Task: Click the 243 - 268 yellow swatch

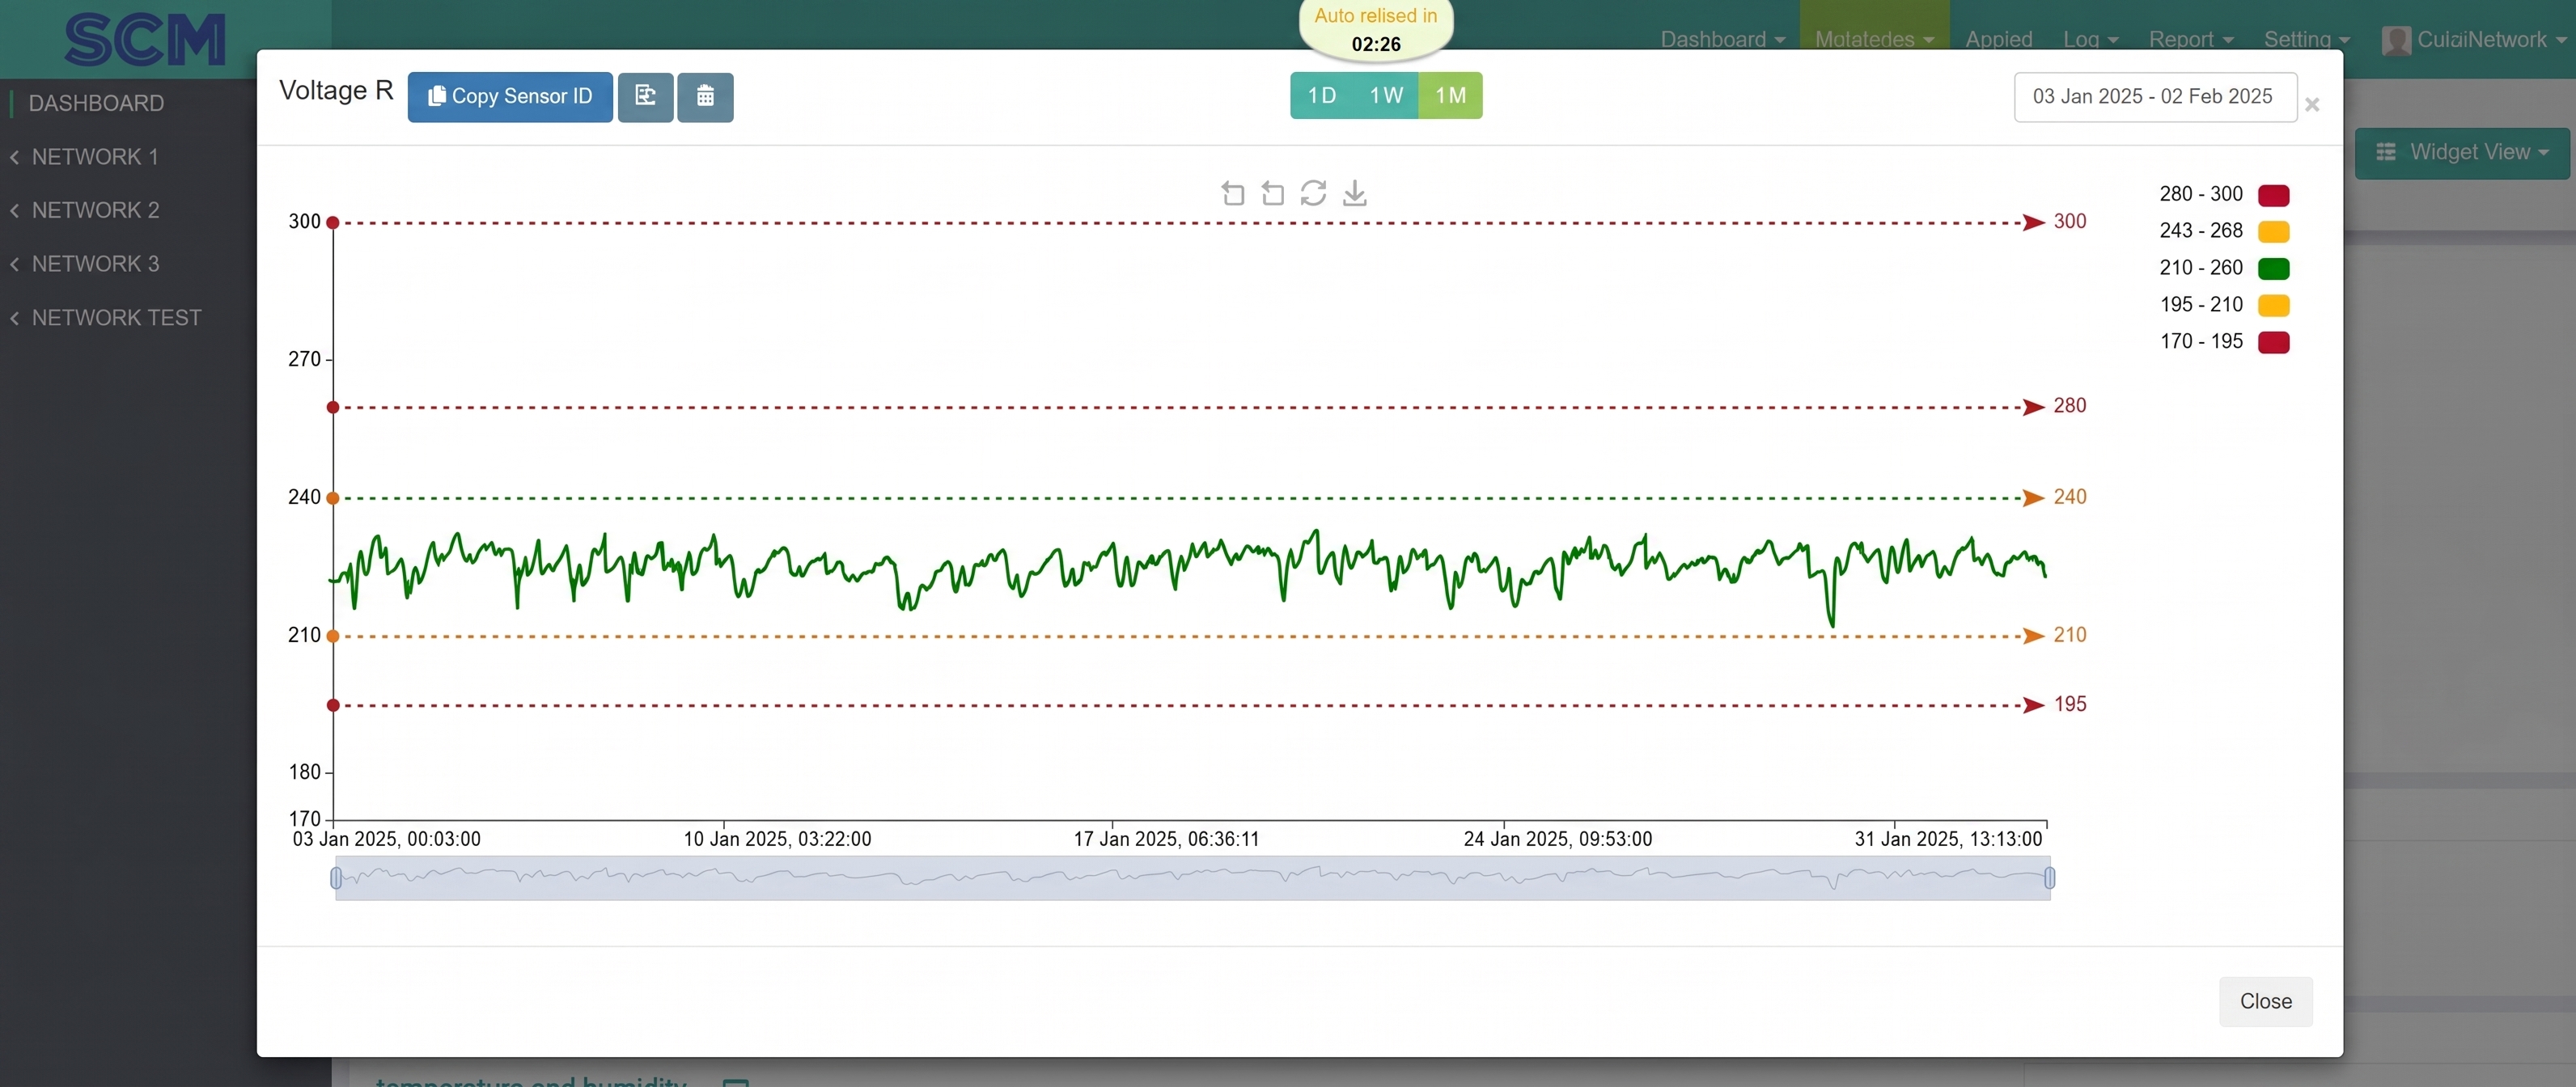Action: 2273,232
